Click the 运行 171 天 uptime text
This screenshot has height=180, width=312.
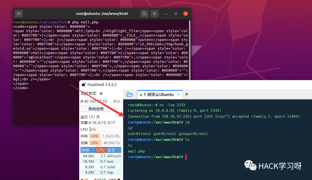click(x=90, y=117)
